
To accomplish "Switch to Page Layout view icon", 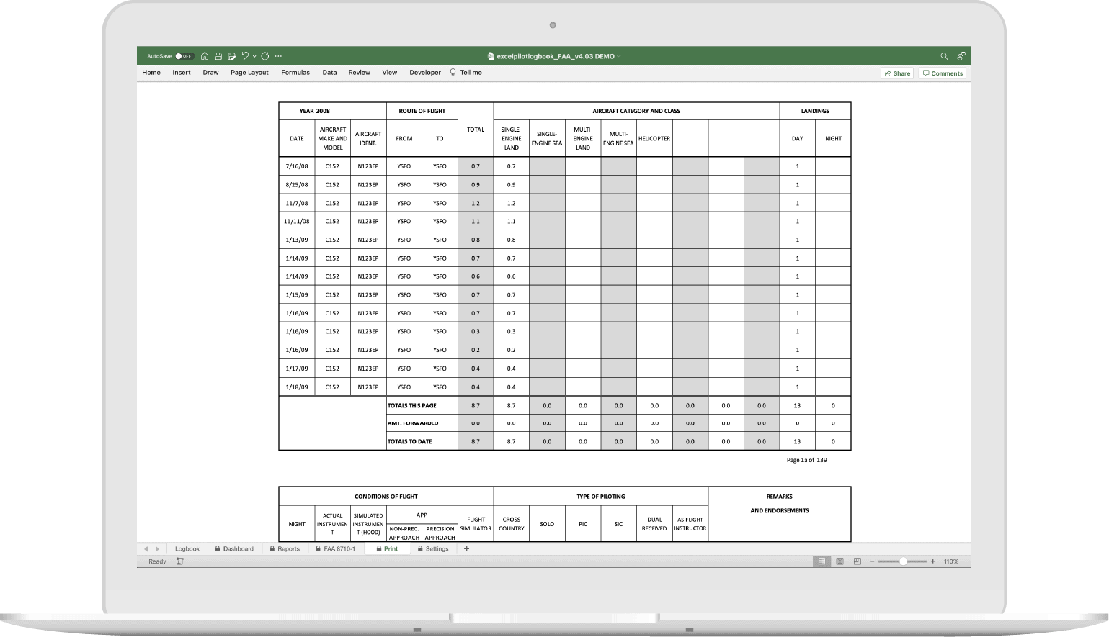I will coord(839,561).
